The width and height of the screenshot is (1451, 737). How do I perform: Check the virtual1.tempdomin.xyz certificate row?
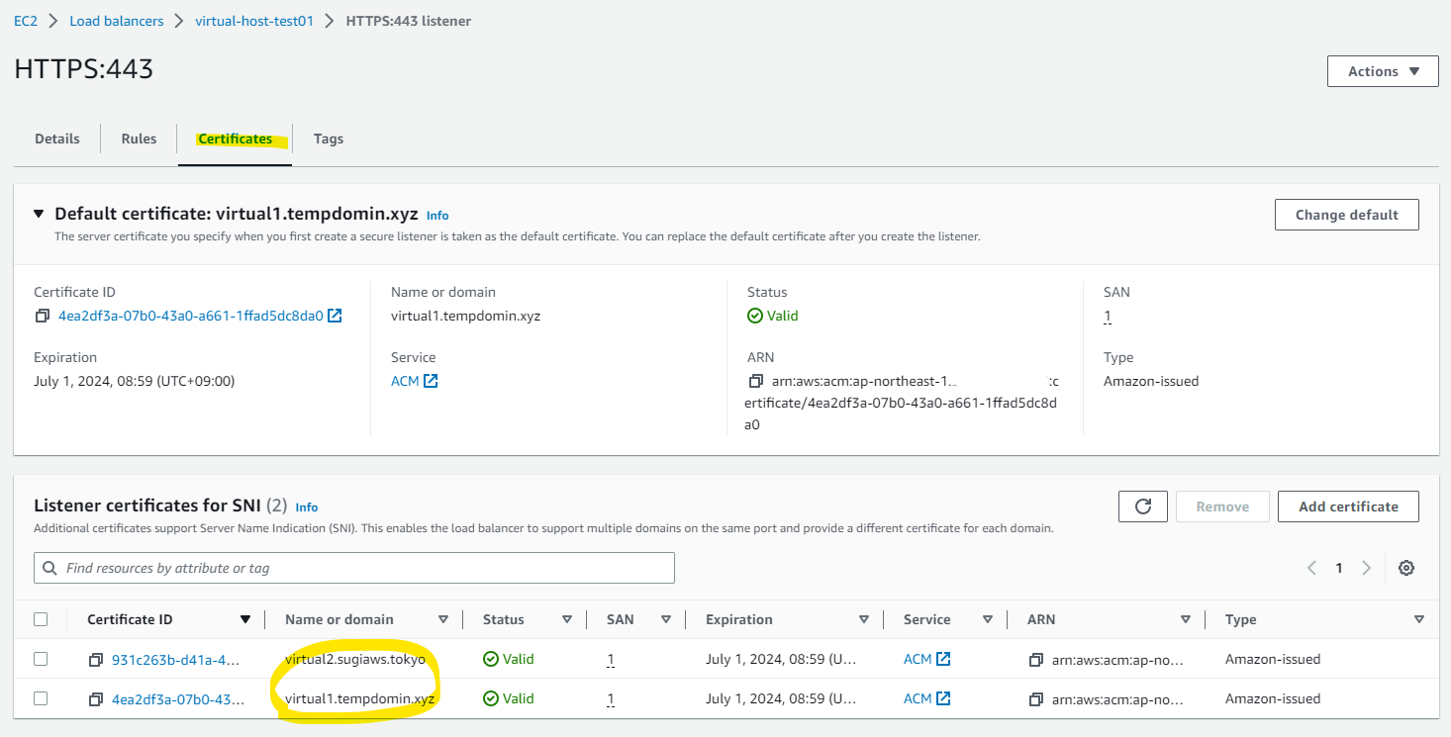41,697
